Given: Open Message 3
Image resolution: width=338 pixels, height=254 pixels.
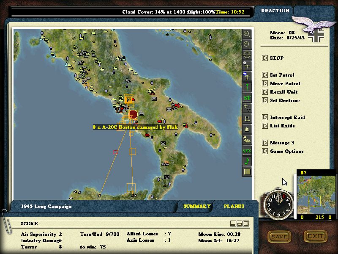Looking at the screenshot, I should click(282, 143).
